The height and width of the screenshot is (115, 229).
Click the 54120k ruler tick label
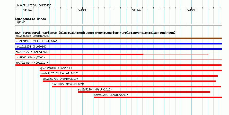[x=28, y=10]
